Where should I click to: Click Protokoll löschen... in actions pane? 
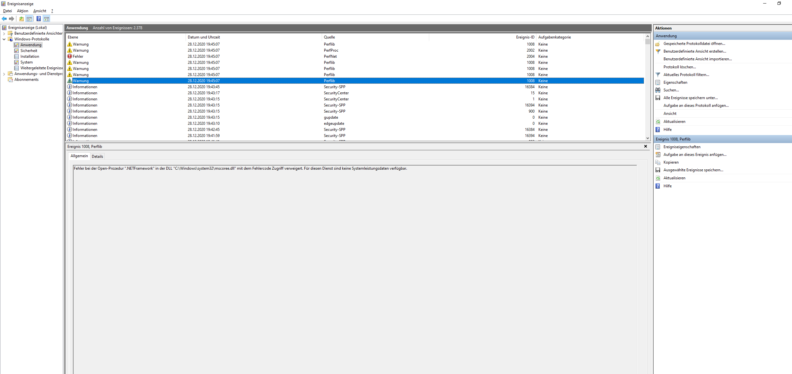(x=680, y=67)
